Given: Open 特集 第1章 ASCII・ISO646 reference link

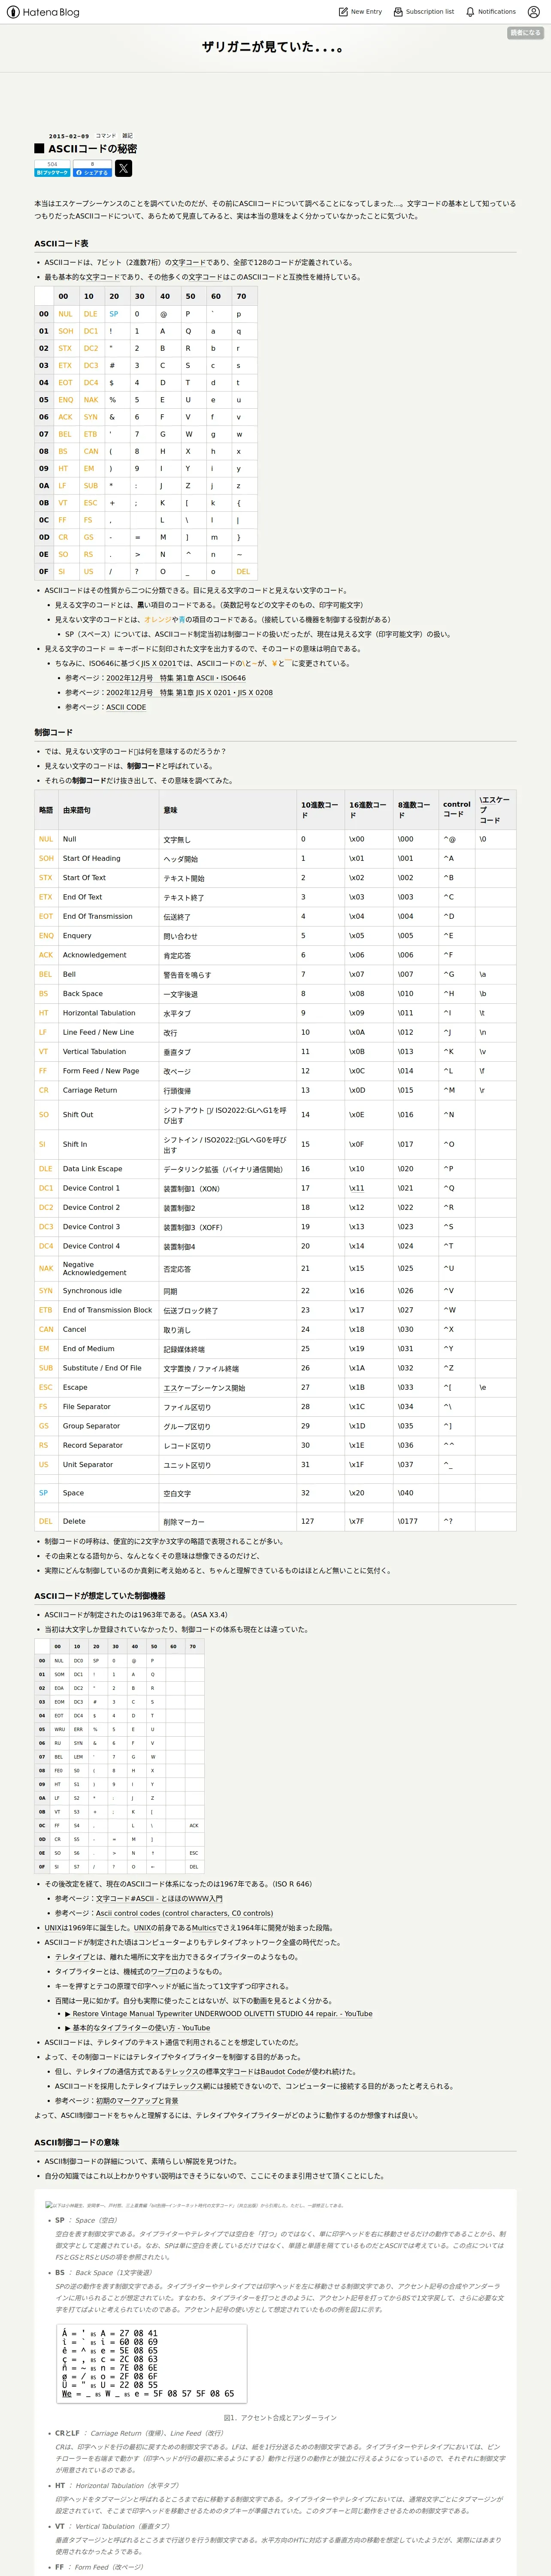Looking at the screenshot, I should pyautogui.click(x=176, y=678).
